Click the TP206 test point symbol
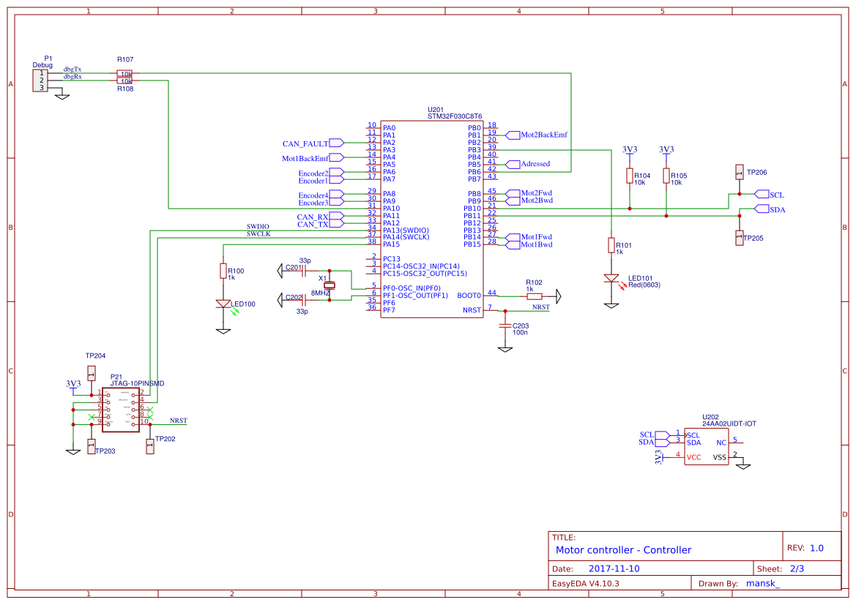 point(740,173)
